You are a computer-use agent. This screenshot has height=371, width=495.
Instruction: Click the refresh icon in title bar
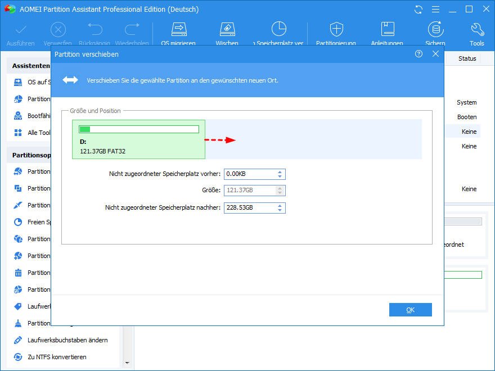(x=418, y=10)
